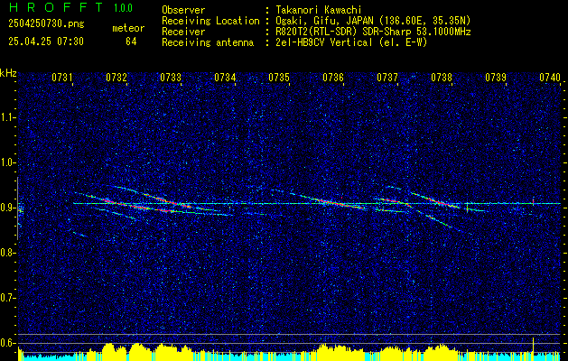Click the 0731 time marker
Viewport: 568px width, 361px height.
coord(62,78)
